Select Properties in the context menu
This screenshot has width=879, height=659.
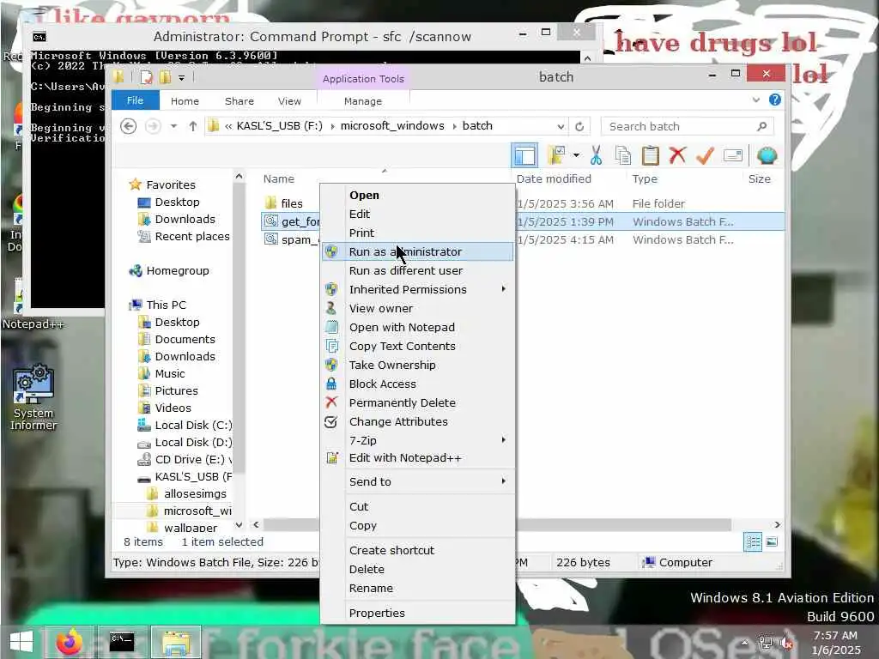417,613
